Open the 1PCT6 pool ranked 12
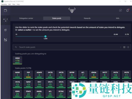132x99 pixels. click(x=17, y=84)
